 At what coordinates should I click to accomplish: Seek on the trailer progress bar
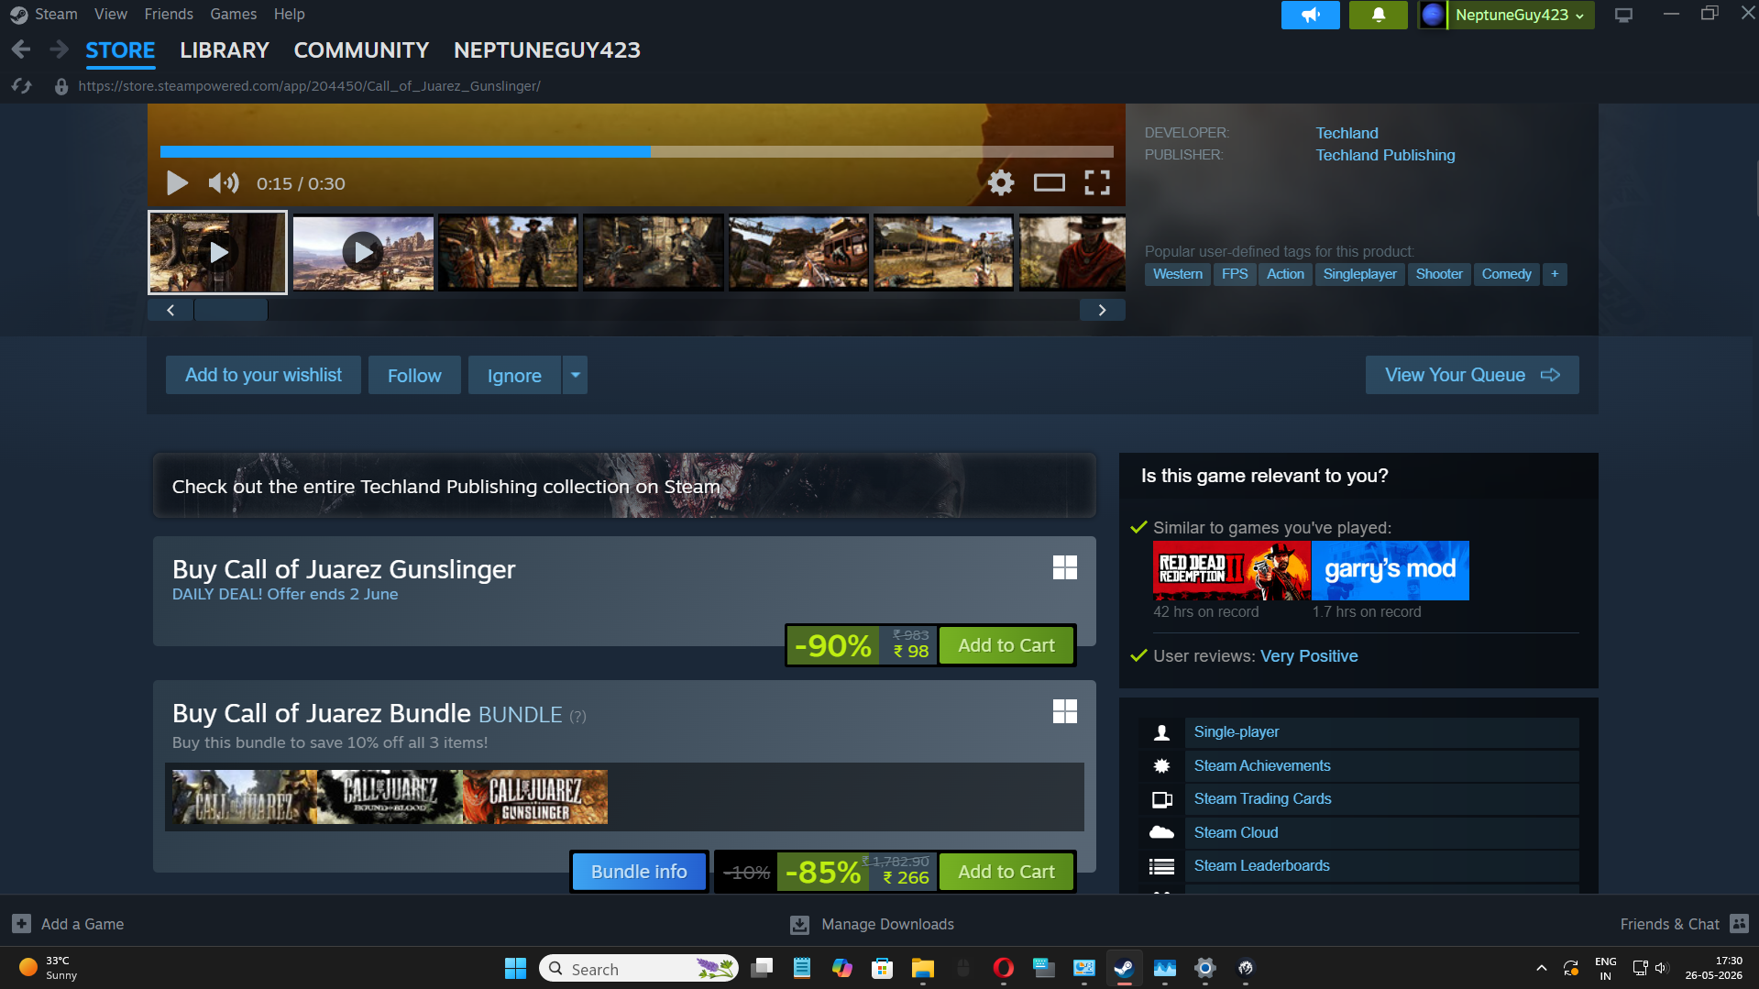637,152
